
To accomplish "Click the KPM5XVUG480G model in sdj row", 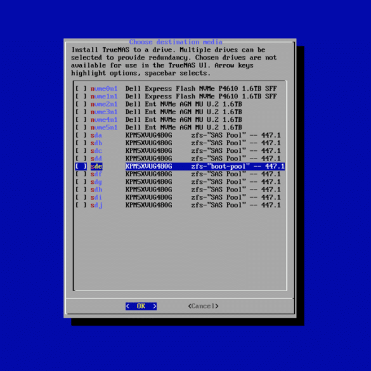I will 149,205.
